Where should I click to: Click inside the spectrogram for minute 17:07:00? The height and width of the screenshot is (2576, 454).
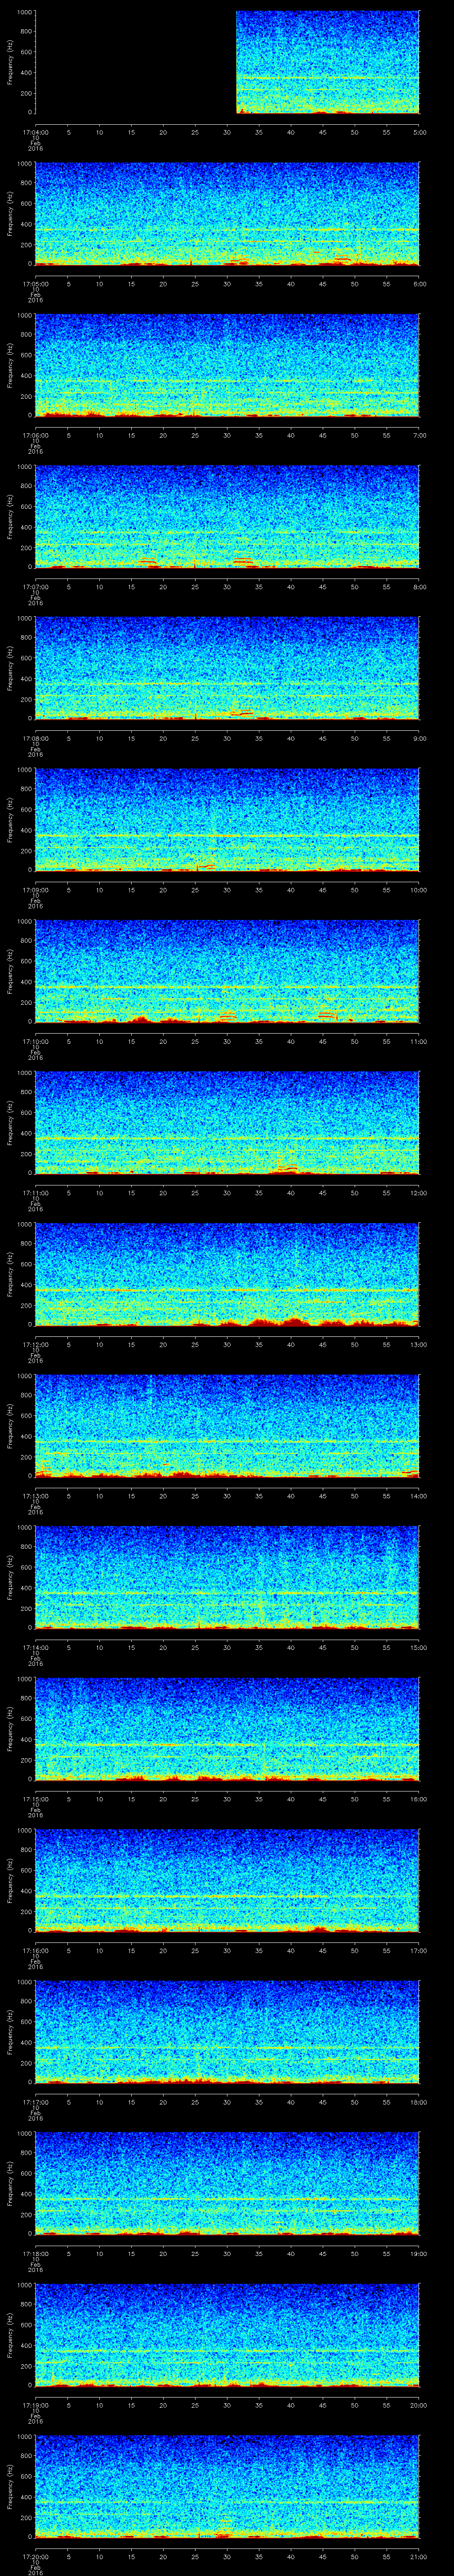227,517
